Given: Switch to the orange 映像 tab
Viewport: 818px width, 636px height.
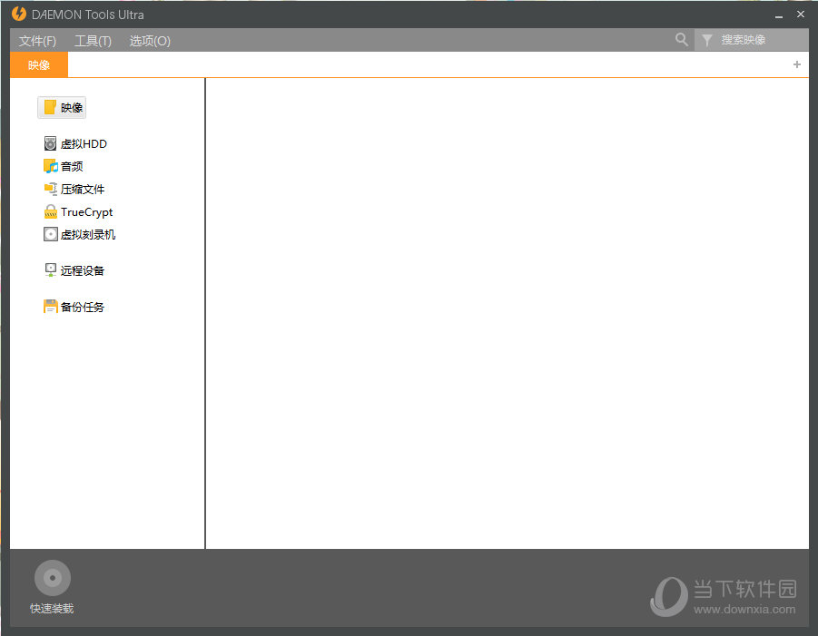Looking at the screenshot, I should (39, 64).
